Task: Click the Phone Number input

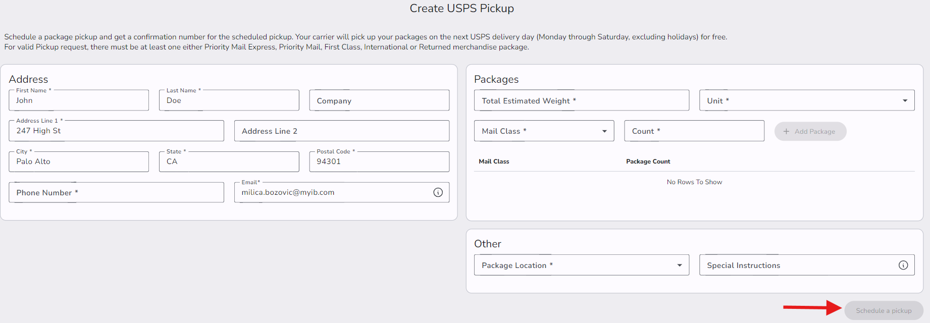Action: (116, 193)
